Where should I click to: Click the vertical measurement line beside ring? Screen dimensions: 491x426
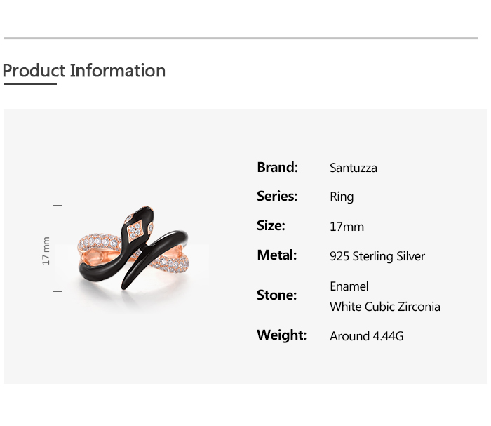coord(58,248)
